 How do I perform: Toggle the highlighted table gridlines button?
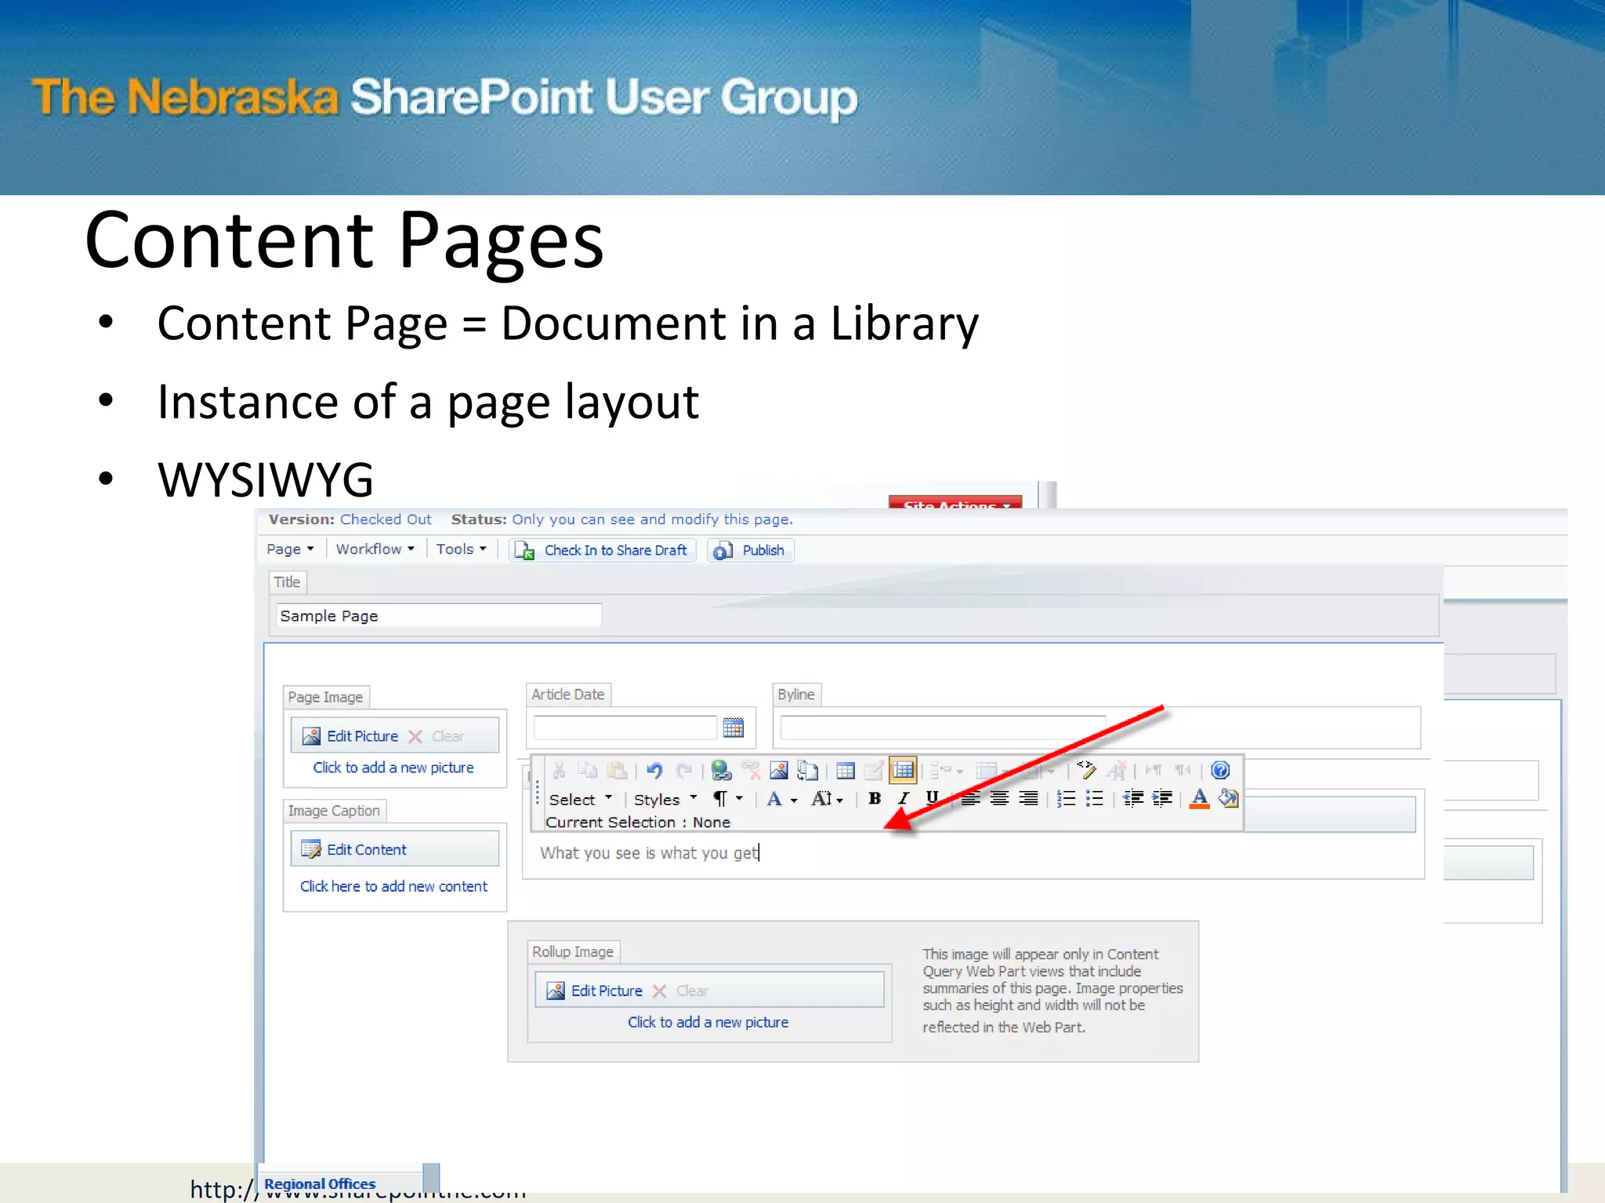coord(904,771)
